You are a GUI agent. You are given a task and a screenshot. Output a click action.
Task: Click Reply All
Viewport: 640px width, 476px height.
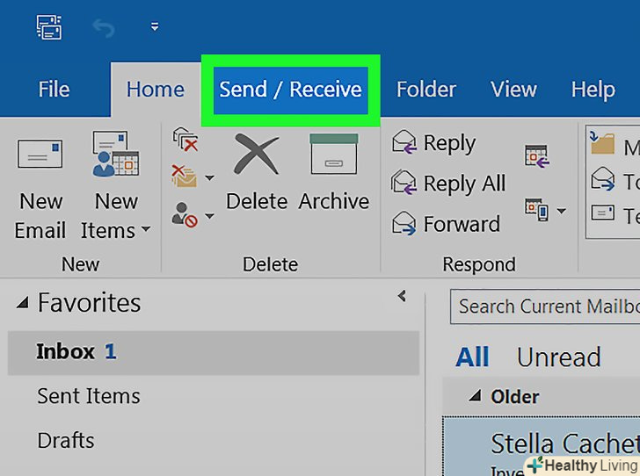(448, 184)
